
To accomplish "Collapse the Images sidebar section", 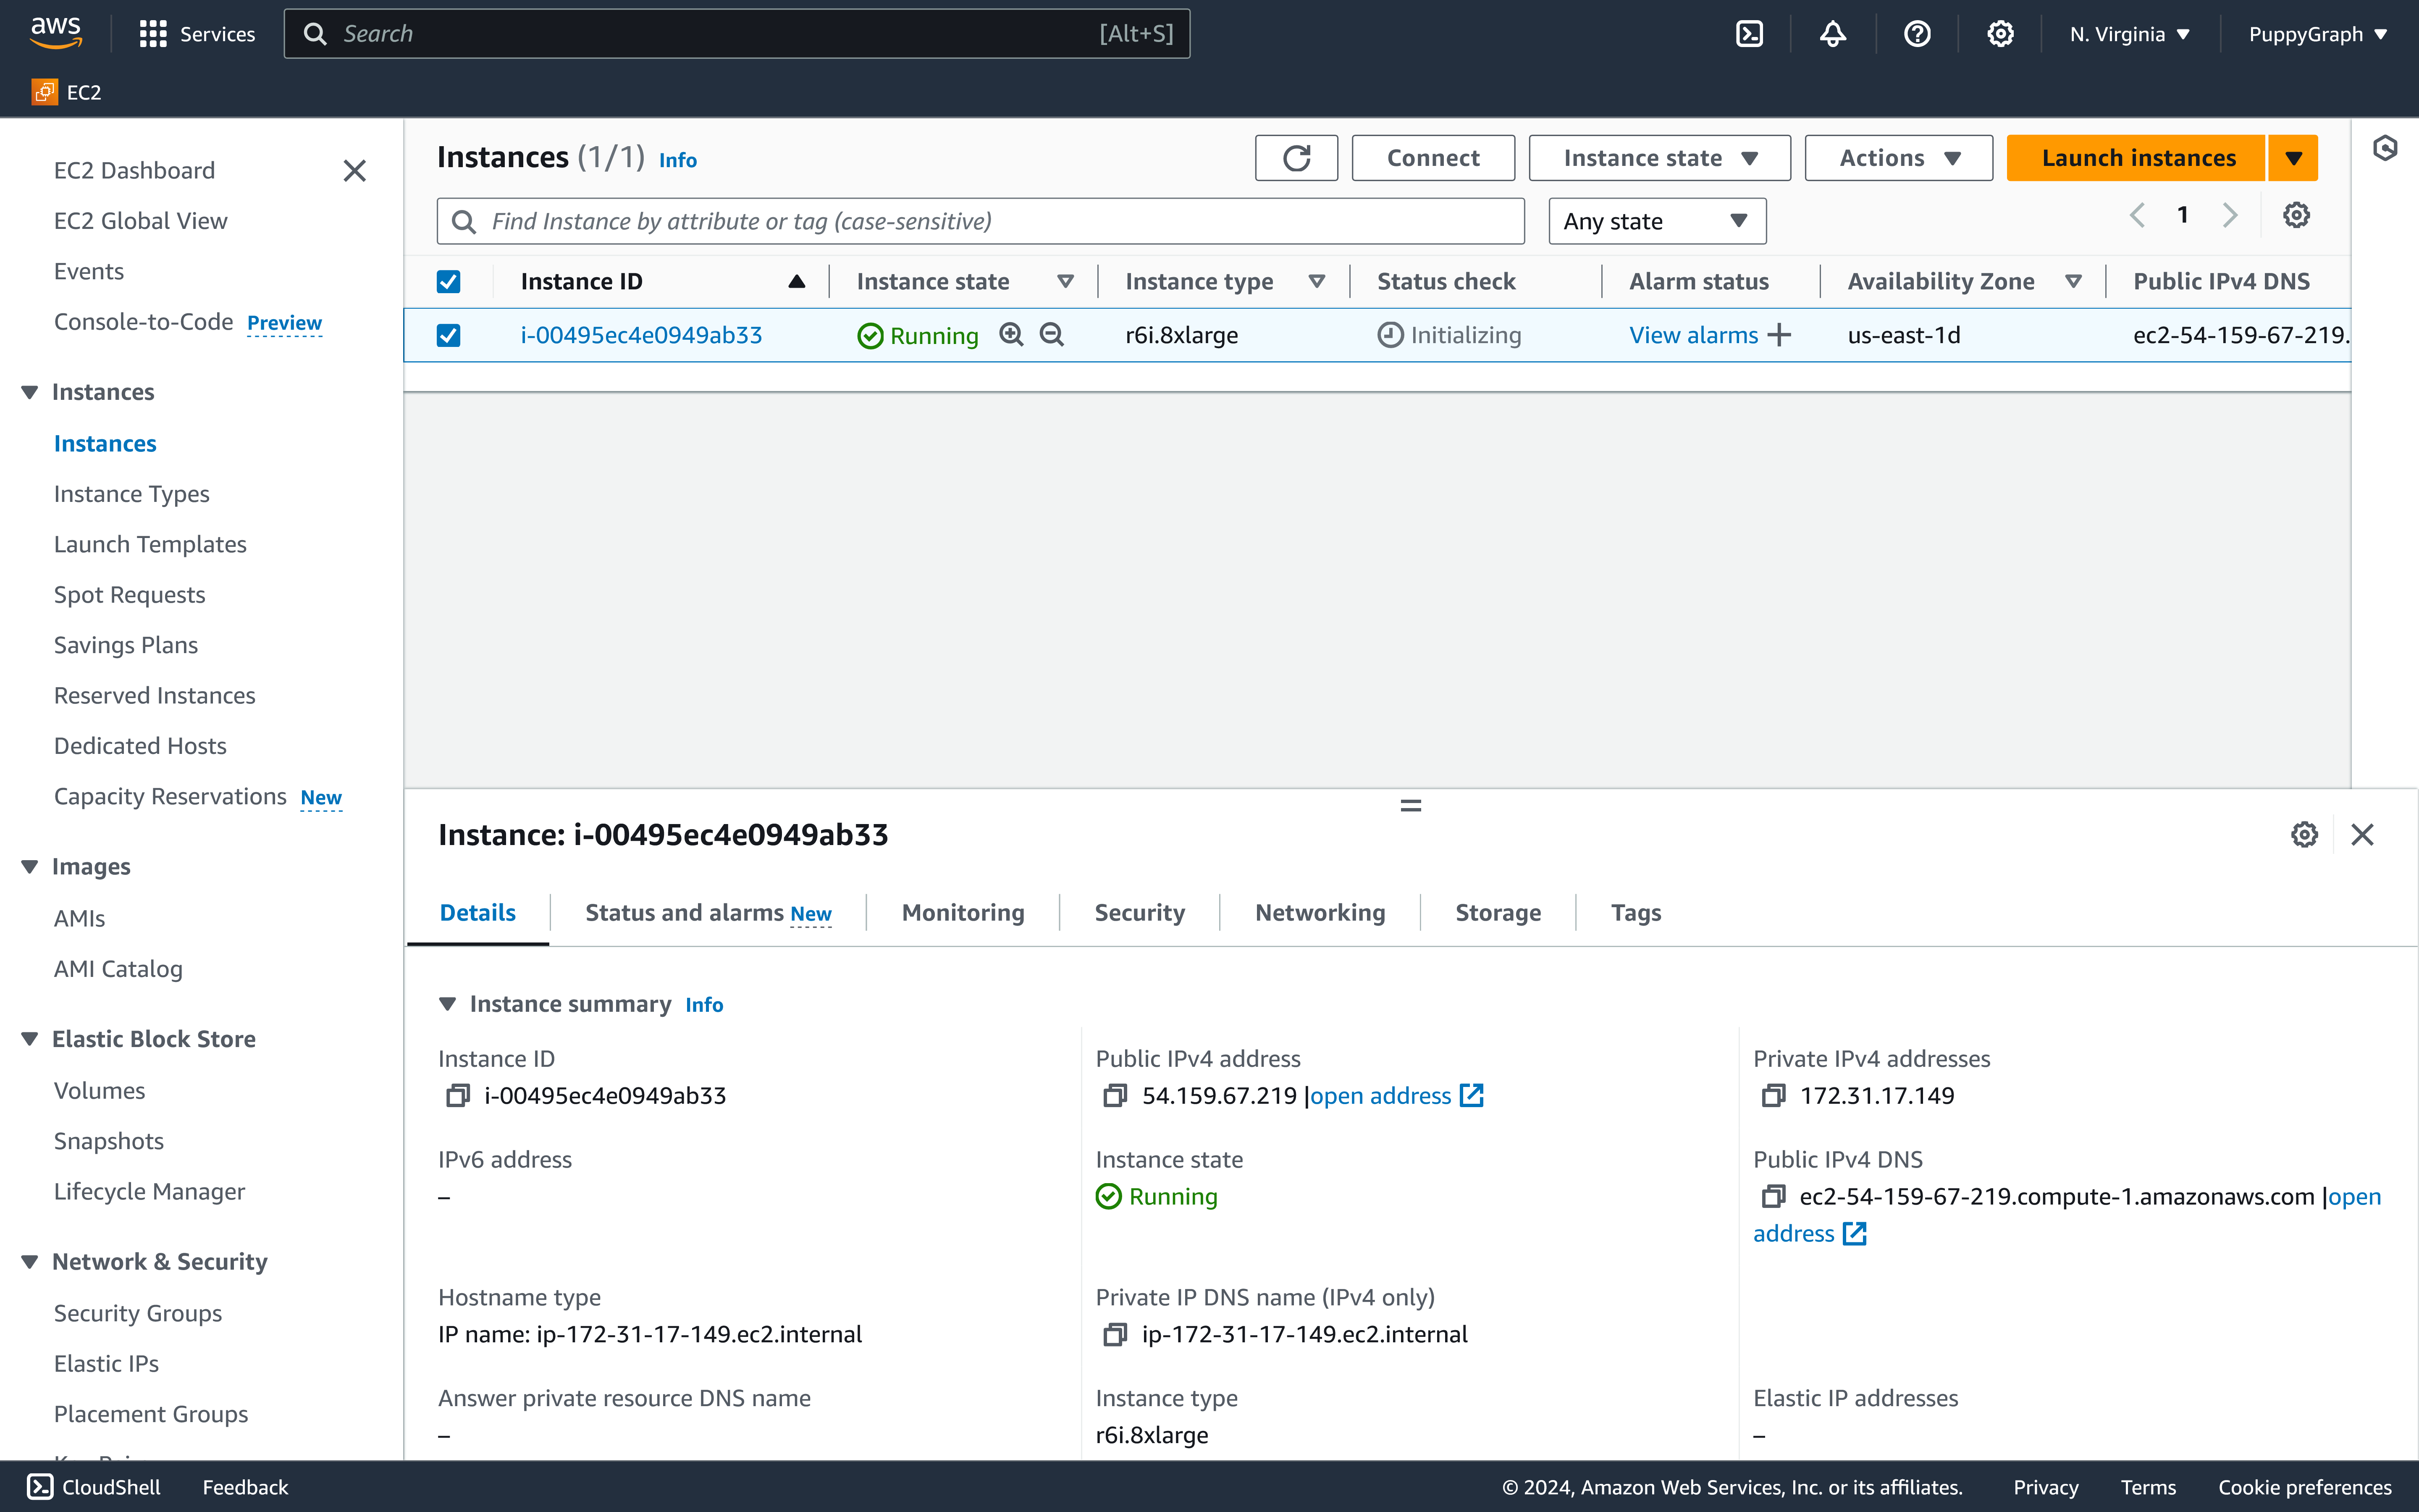I will 30,867.
